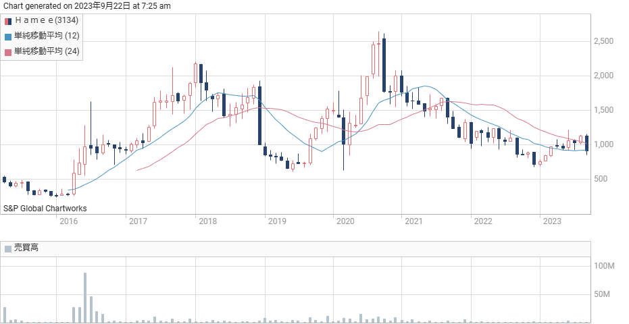This screenshot has height=324, width=629.
Task: Click the 2017 year axis label
Action: click(137, 221)
